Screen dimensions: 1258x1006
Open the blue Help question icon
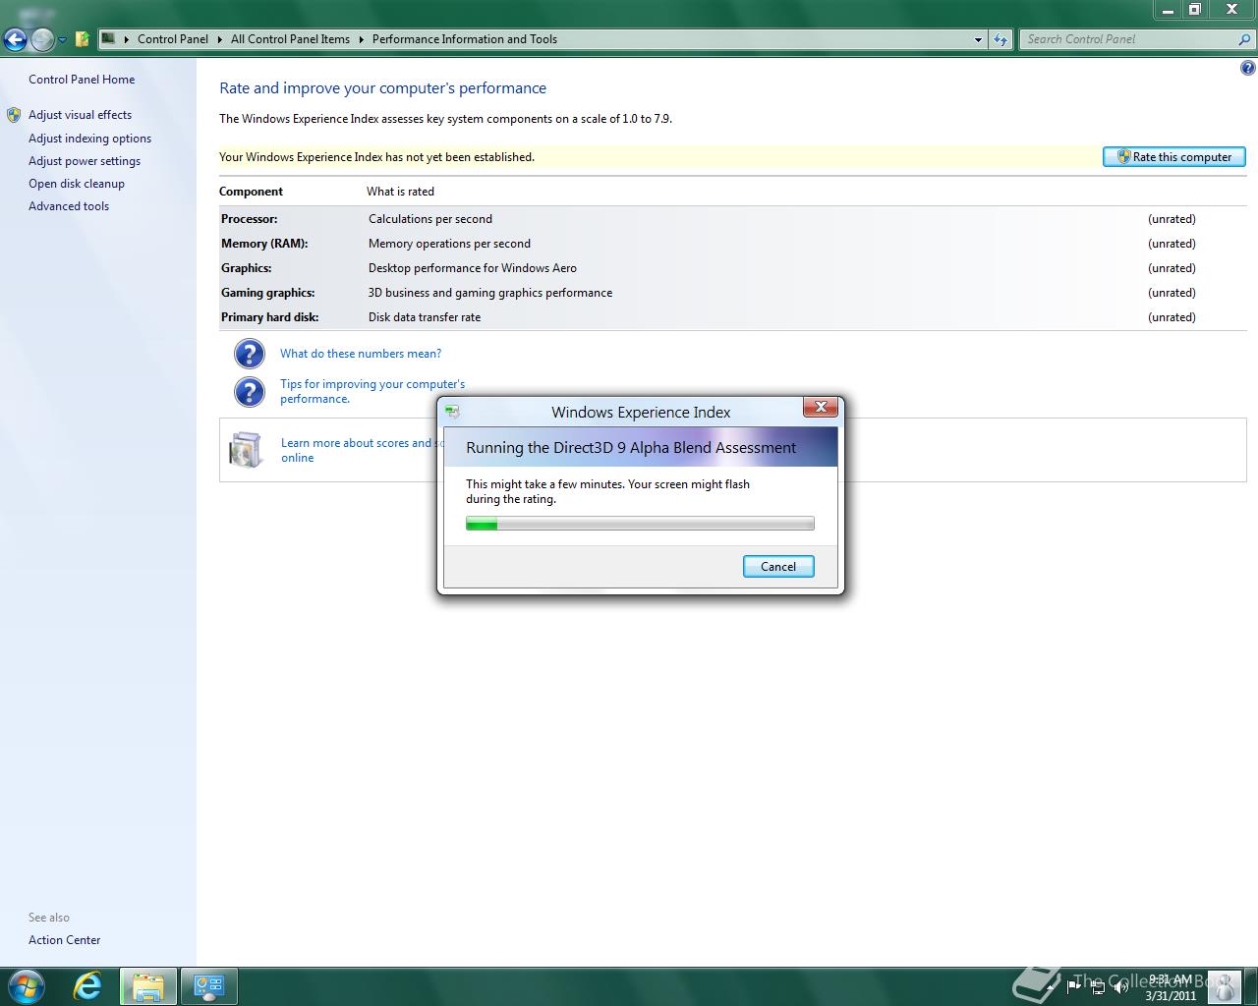coord(1248,68)
